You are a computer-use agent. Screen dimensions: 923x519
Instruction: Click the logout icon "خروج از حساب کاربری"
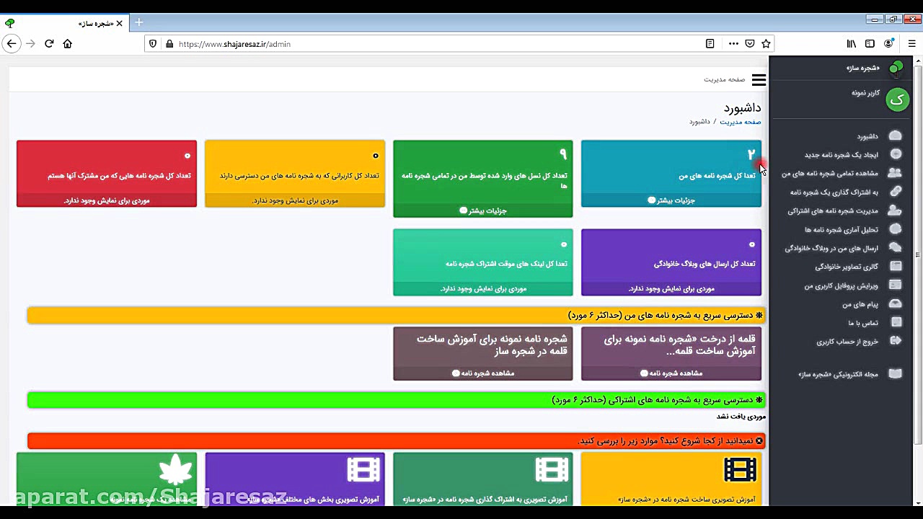click(896, 341)
